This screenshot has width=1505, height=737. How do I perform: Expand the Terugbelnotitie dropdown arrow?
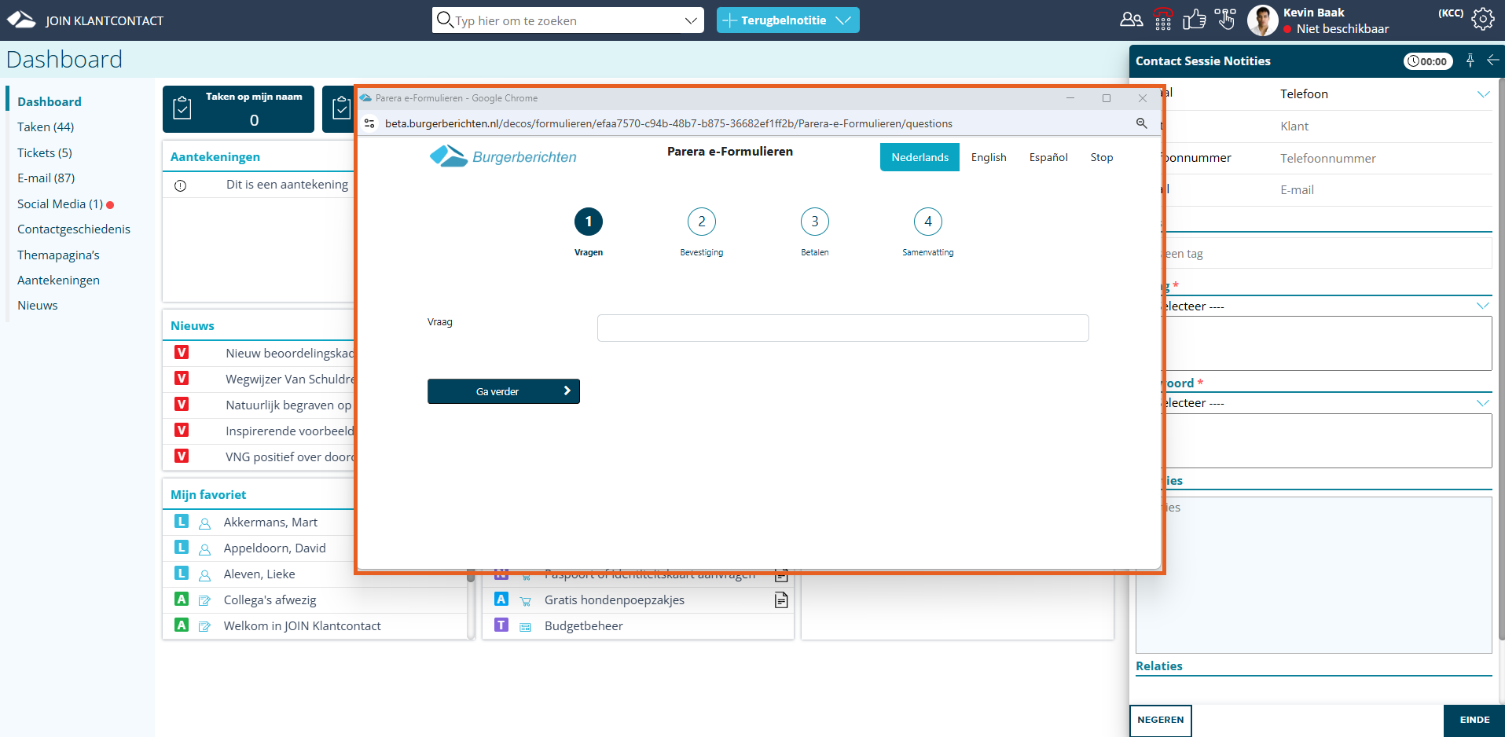pos(843,20)
